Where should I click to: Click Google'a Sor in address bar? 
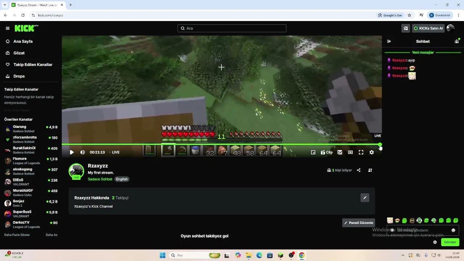390,15
